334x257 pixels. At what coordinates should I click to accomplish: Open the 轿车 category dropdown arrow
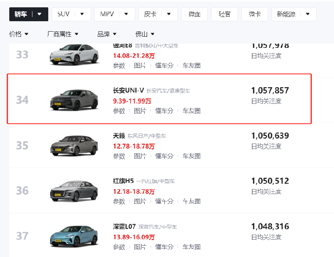coord(40,14)
